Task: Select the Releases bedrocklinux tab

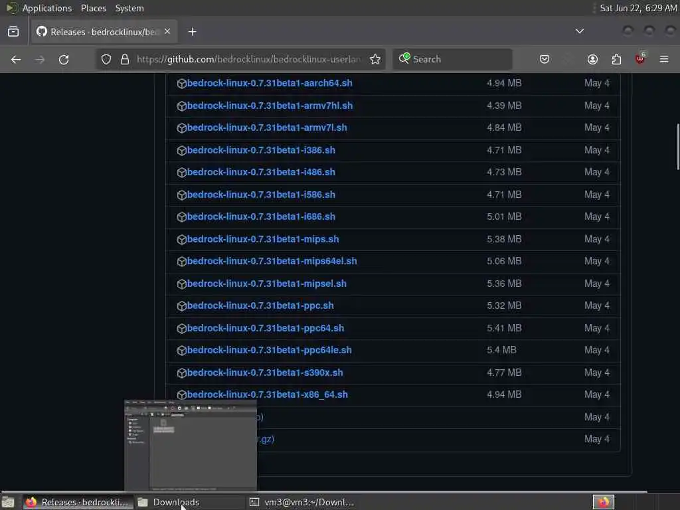Action: 104,32
